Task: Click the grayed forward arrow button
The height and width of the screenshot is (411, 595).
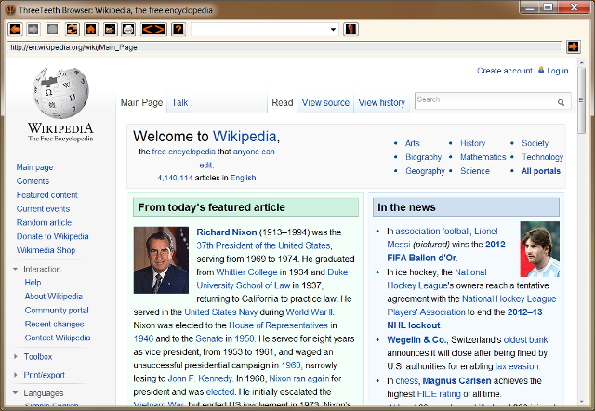Action: click(x=33, y=29)
